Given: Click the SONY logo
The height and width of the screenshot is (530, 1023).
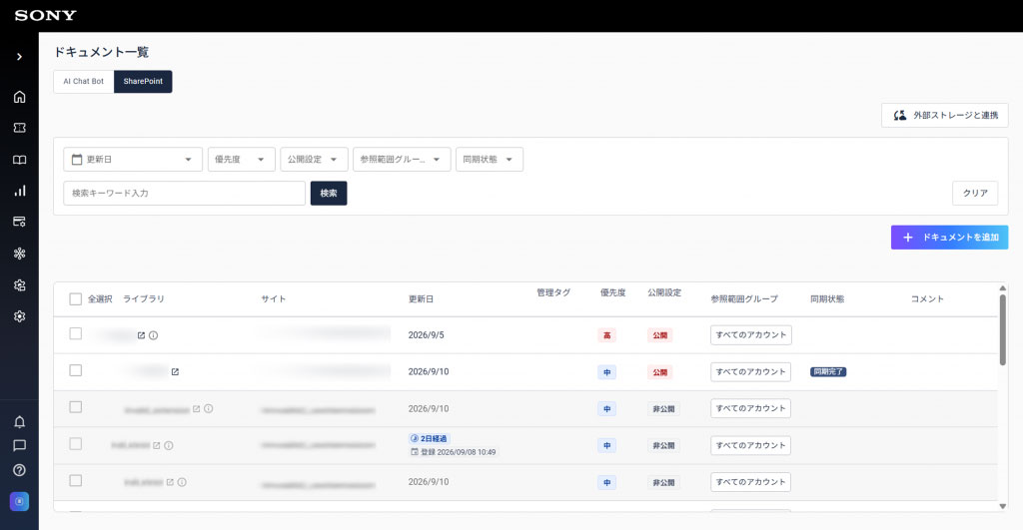Looking at the screenshot, I should [x=46, y=16].
